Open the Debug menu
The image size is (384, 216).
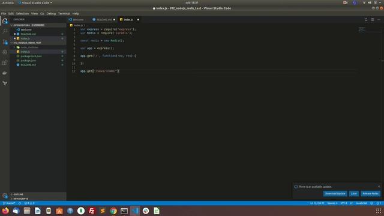tap(51, 13)
